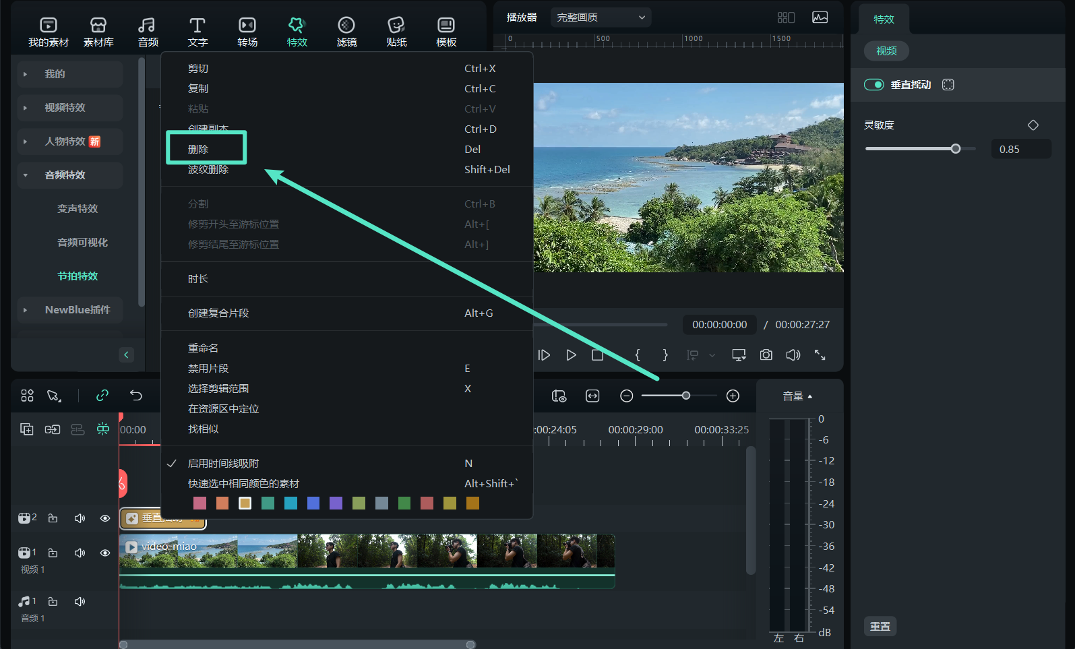Mute the audio track 1 speaker
Image resolution: width=1075 pixels, height=649 pixels.
click(80, 601)
